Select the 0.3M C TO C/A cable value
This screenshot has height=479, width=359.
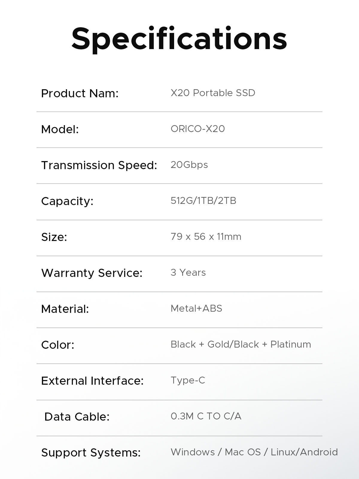[206, 416]
